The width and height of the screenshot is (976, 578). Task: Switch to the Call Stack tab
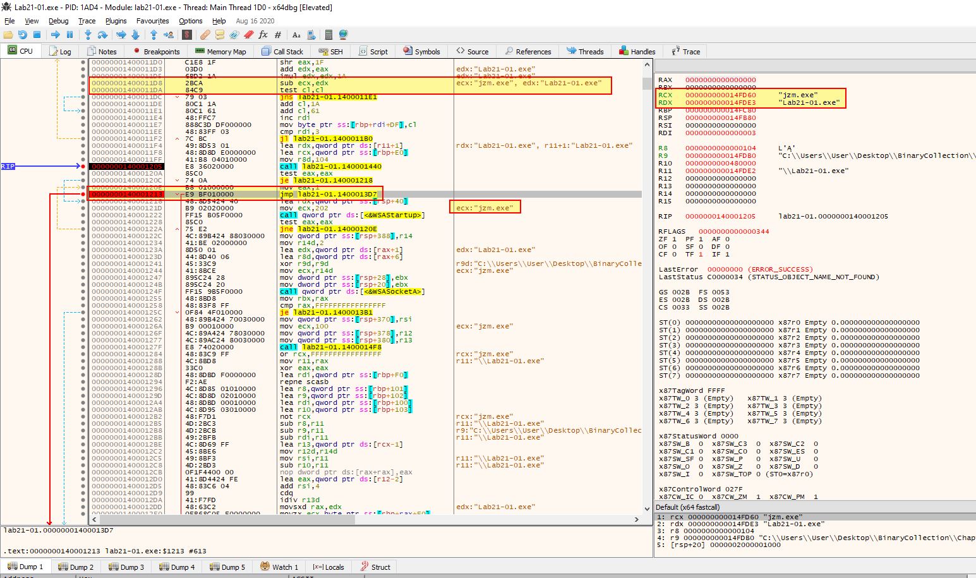tap(282, 51)
